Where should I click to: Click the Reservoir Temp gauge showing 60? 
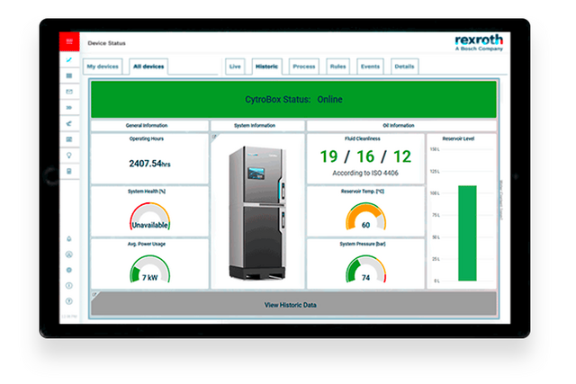coord(365,217)
